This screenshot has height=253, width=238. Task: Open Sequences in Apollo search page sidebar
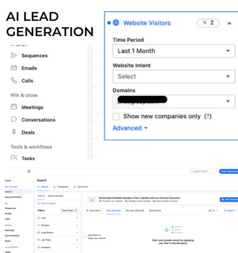(x=10, y=208)
